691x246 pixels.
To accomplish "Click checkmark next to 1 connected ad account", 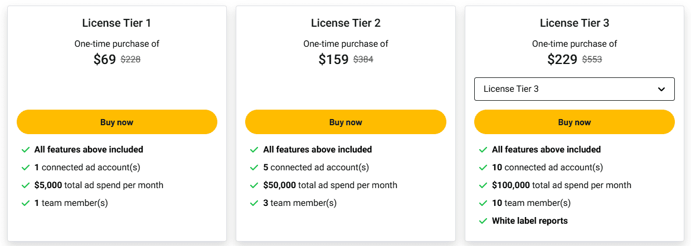I will pos(26,168).
